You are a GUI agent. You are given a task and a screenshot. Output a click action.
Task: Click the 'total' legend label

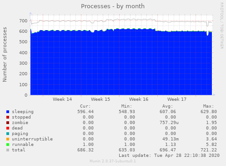(19, 150)
